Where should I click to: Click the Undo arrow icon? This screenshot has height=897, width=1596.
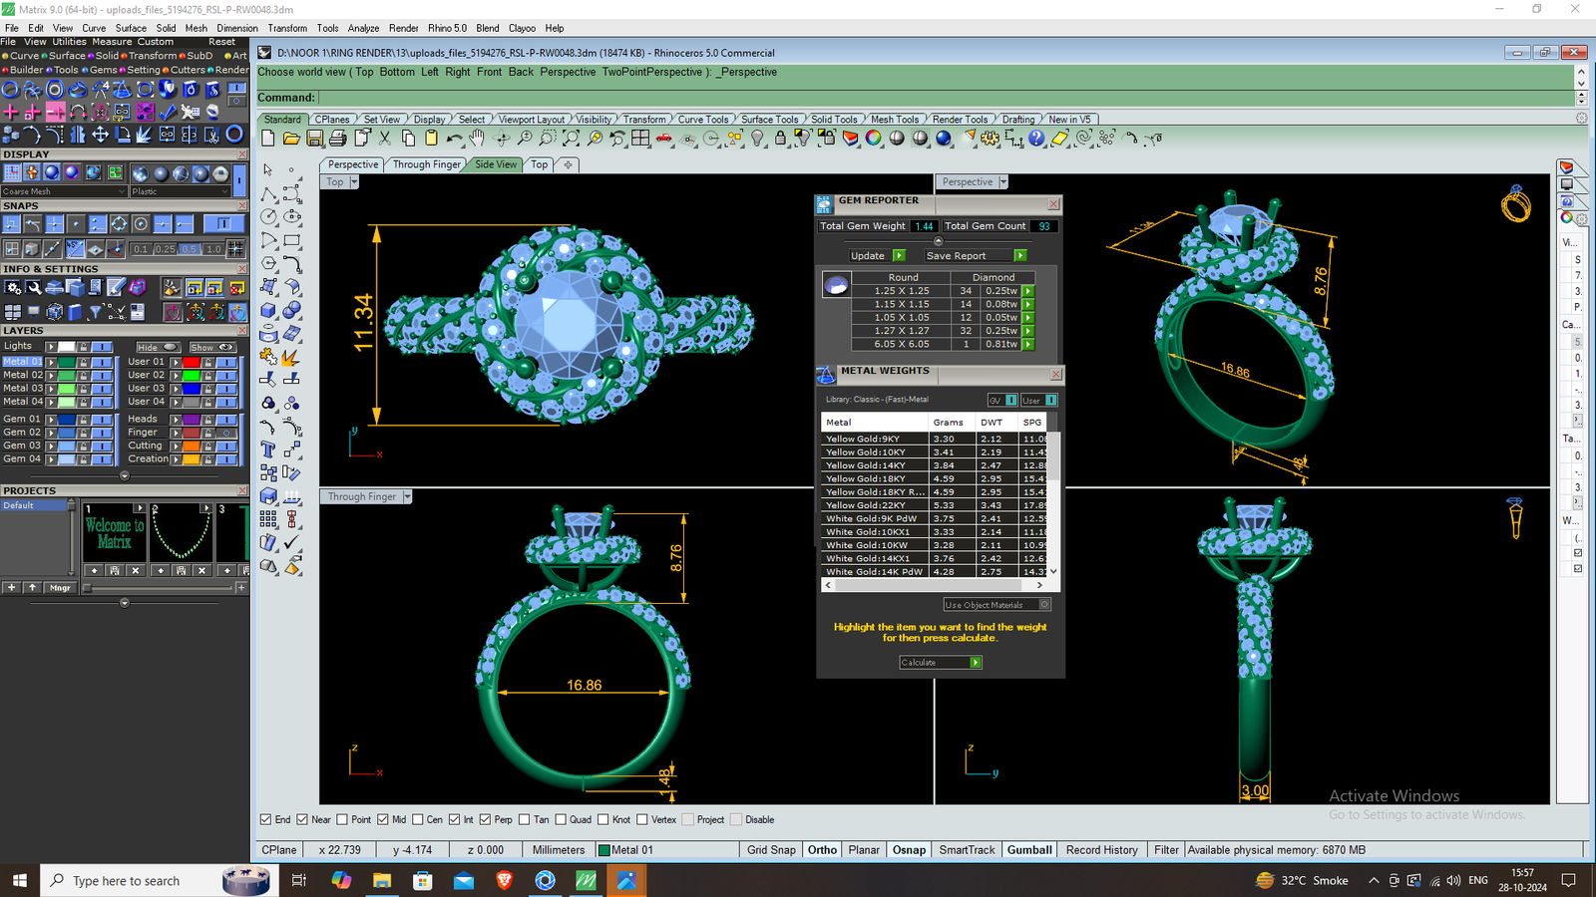point(455,139)
